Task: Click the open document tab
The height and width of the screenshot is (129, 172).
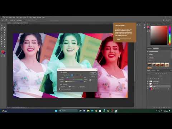Action: click(x=17, y=23)
